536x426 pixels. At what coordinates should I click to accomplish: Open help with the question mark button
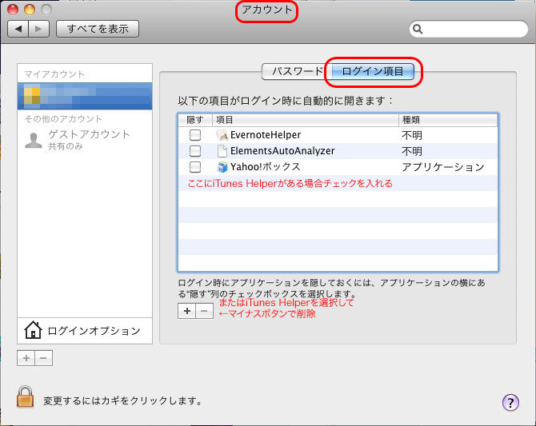(510, 403)
